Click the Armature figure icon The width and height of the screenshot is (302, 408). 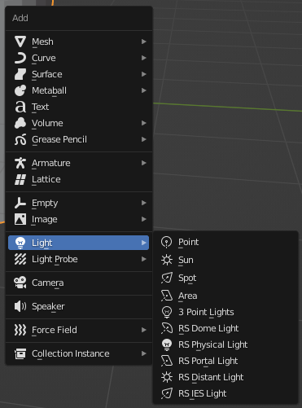pos(20,163)
